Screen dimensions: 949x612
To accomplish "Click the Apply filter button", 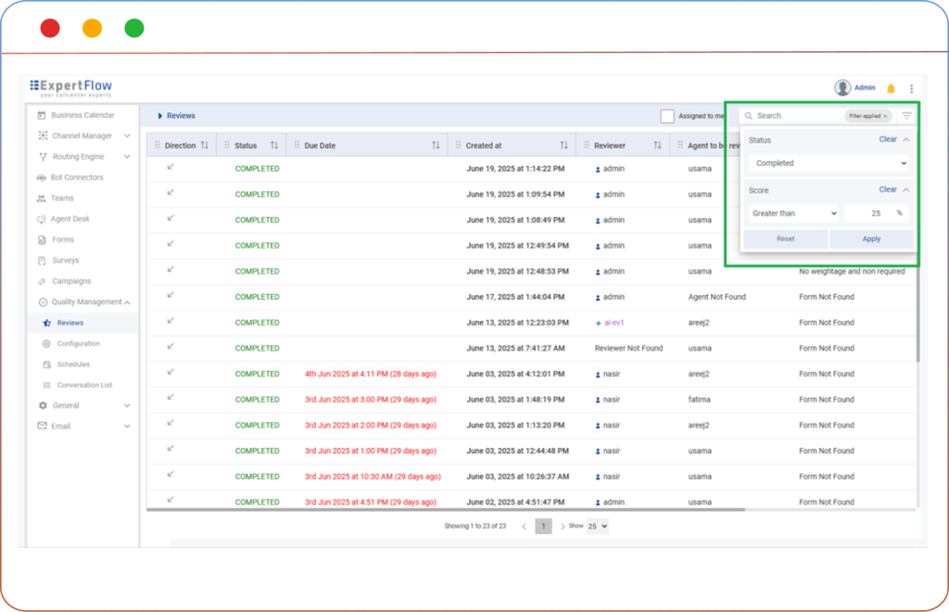I will 871,238.
